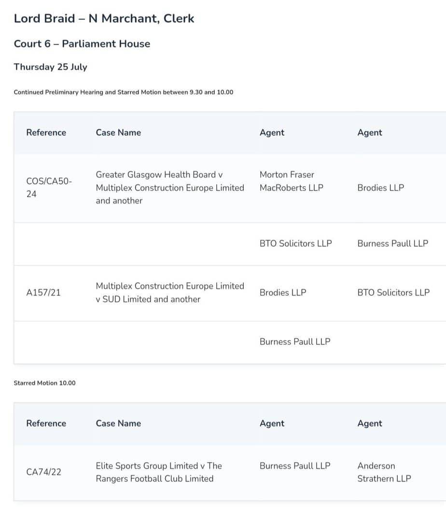Click Elite Sports Group v Rangers case name
Viewport: 446px width, 507px height.
tap(159, 472)
